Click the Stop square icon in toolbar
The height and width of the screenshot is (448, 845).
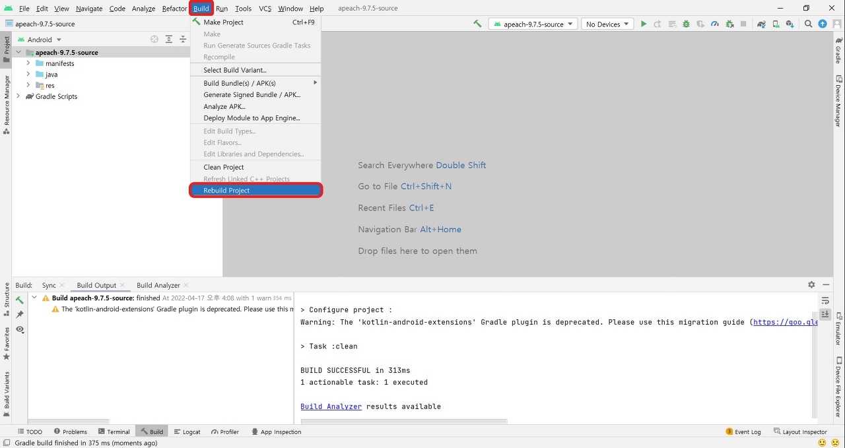(743, 24)
